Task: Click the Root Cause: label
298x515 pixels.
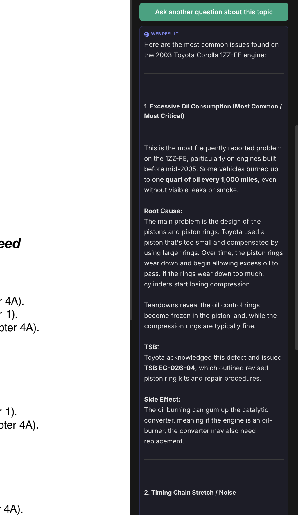Action: 163,211
